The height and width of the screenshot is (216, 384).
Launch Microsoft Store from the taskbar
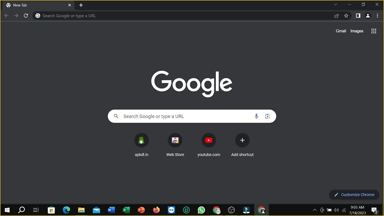pyautogui.click(x=51, y=210)
